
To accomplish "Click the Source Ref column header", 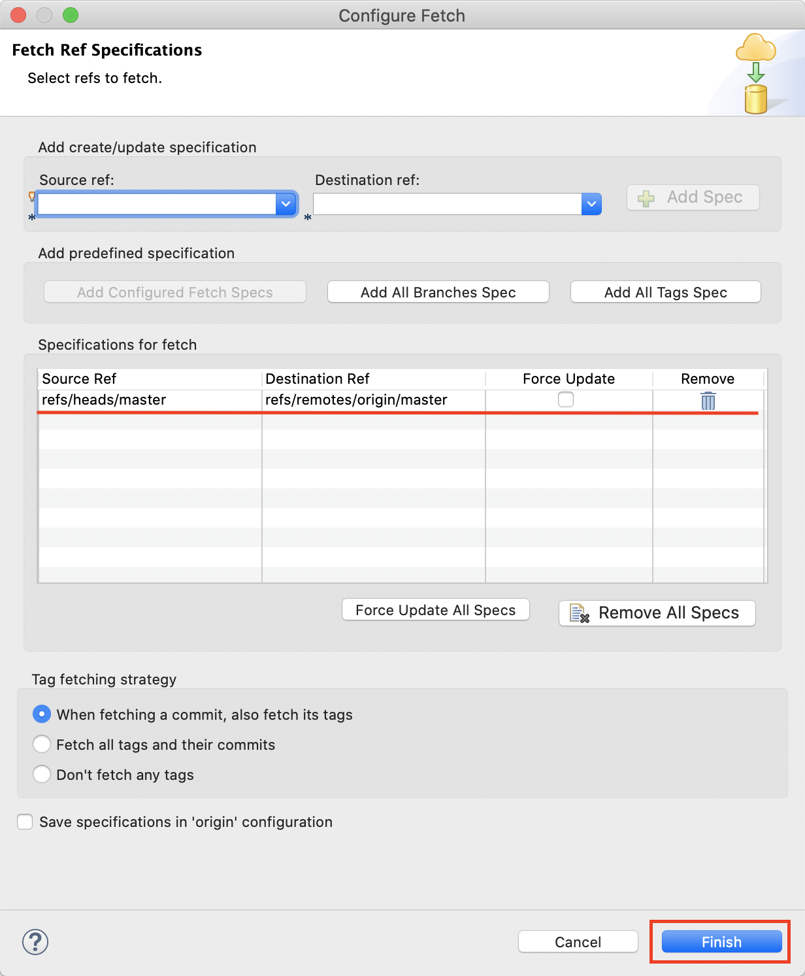I will coord(150,379).
